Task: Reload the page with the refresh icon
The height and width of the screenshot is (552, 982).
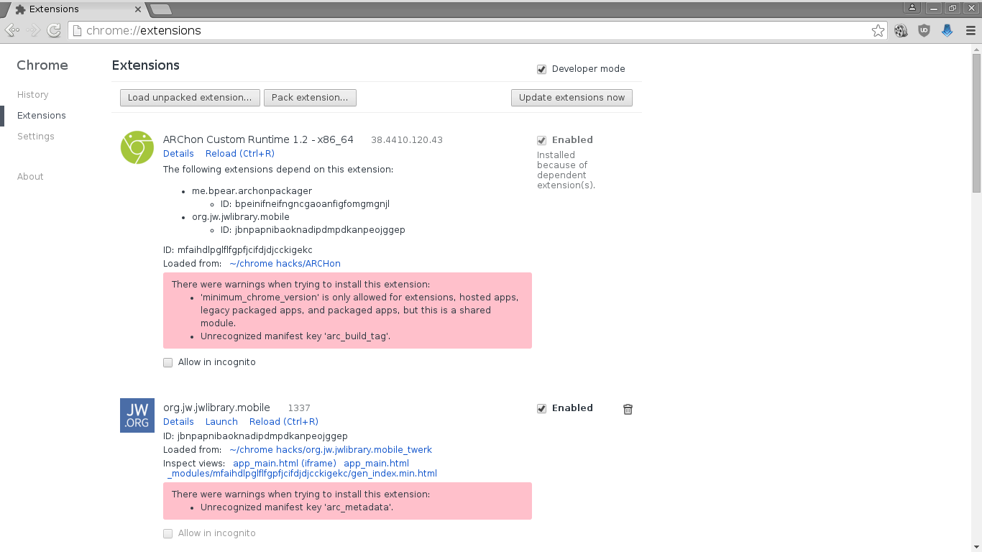Action: coord(54,30)
